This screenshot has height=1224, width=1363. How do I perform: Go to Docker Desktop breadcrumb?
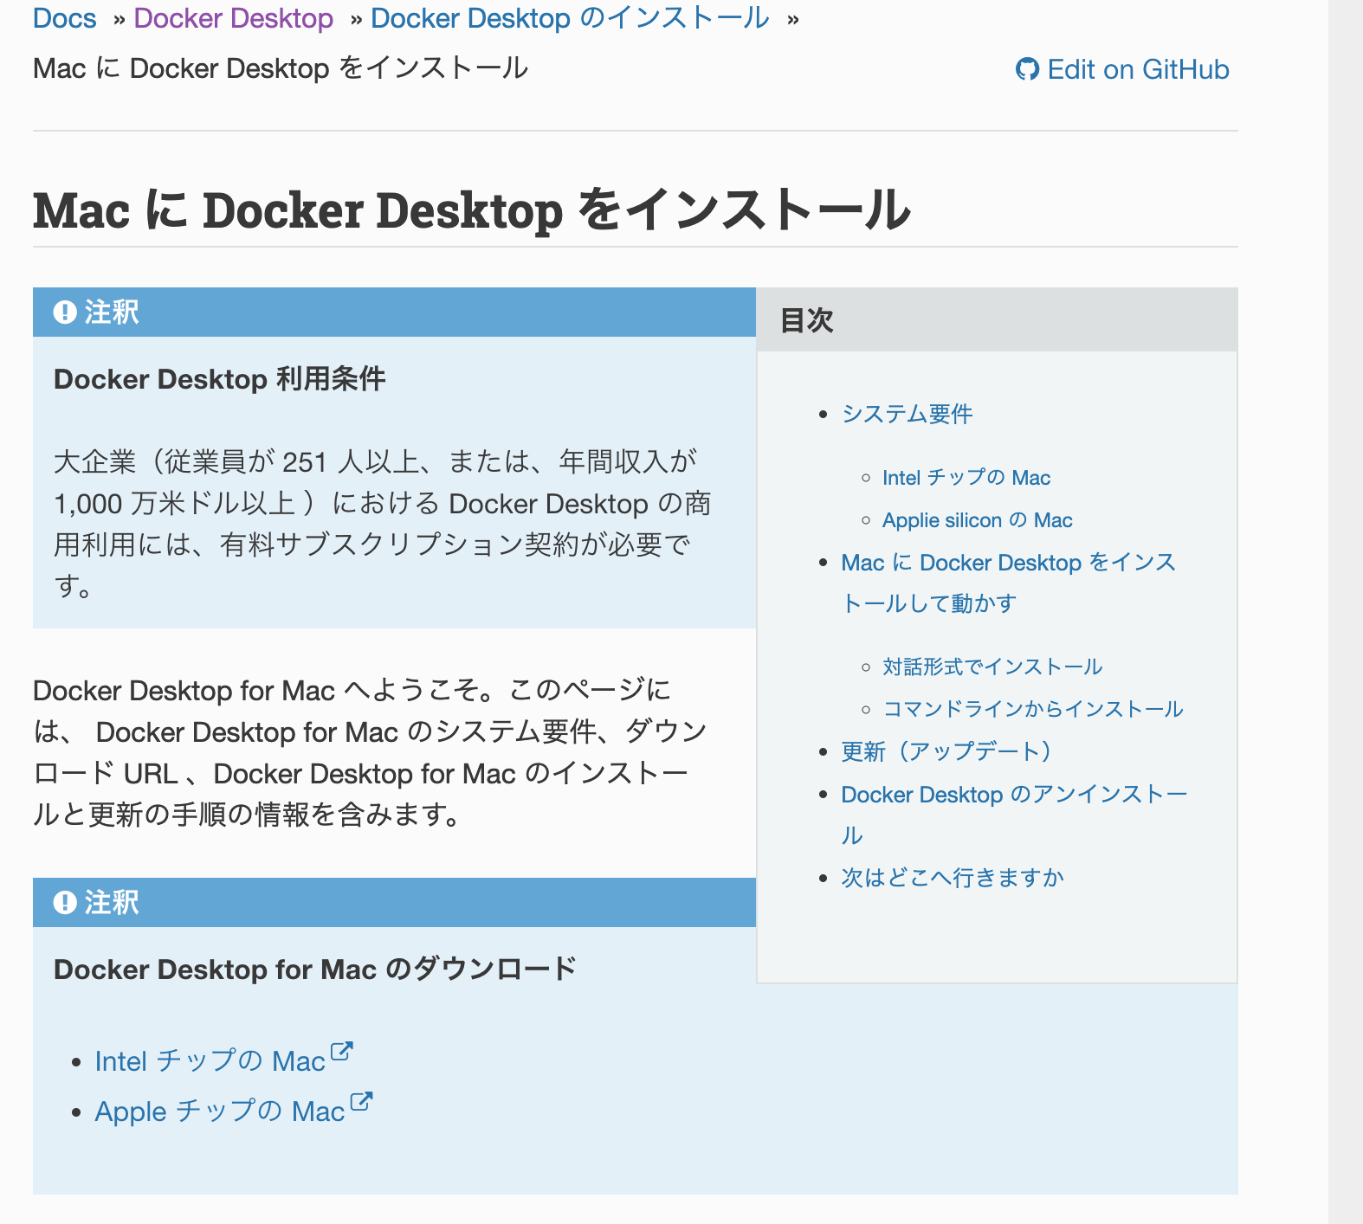(x=233, y=18)
